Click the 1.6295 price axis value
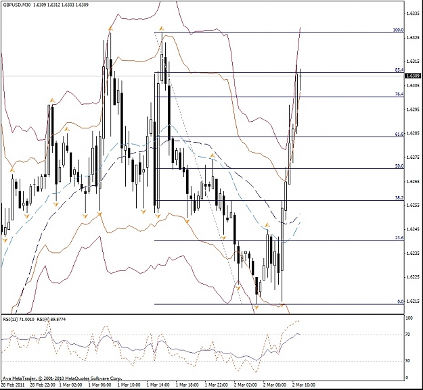 click(x=413, y=109)
